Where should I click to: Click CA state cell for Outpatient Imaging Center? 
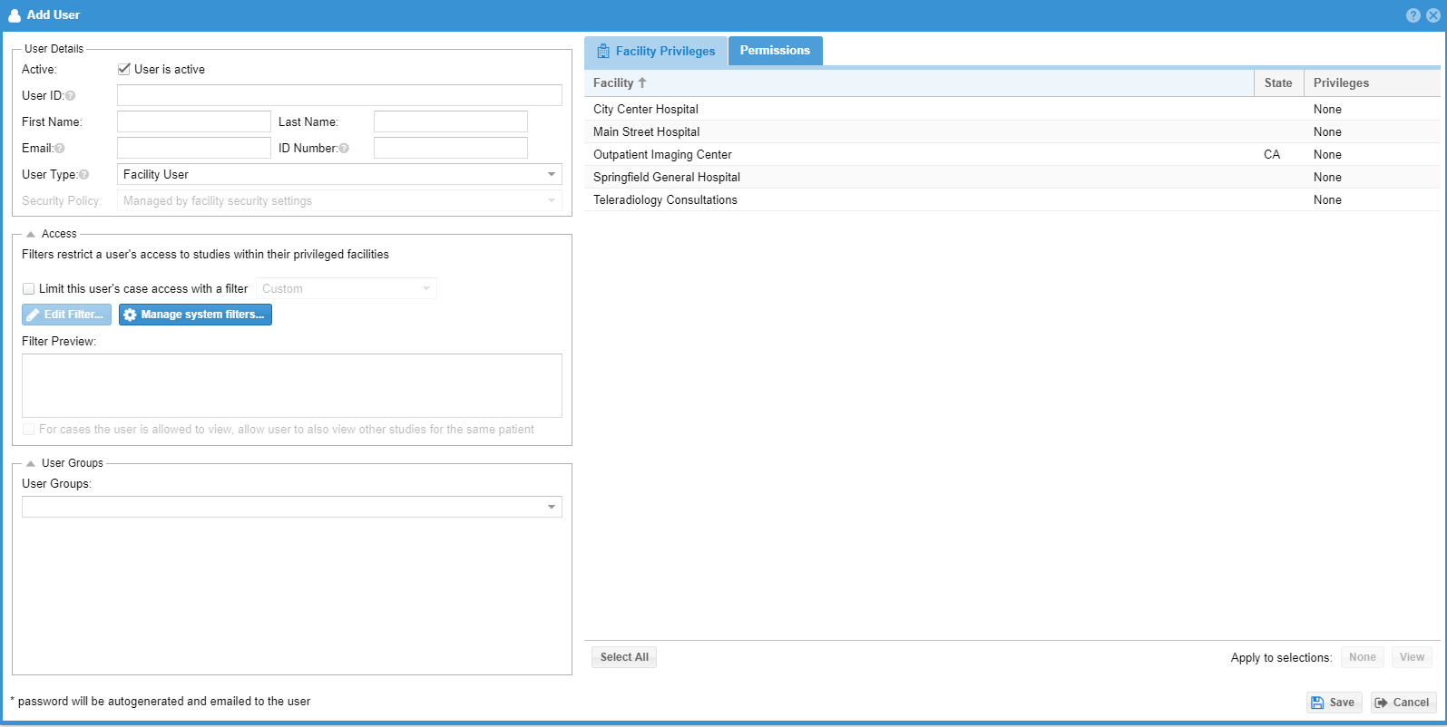point(1272,154)
